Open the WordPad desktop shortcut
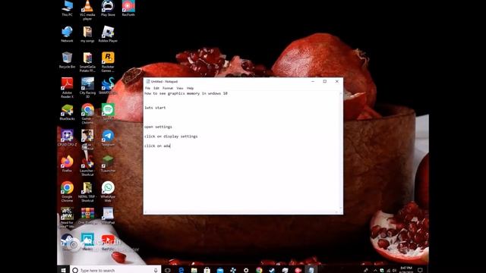486x273 pixels. click(x=108, y=215)
